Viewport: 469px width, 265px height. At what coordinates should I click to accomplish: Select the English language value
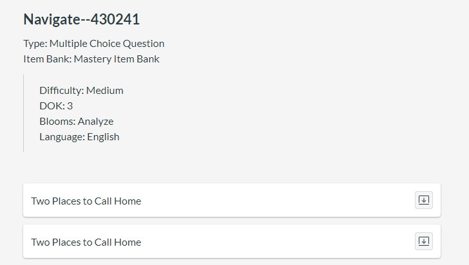point(103,136)
